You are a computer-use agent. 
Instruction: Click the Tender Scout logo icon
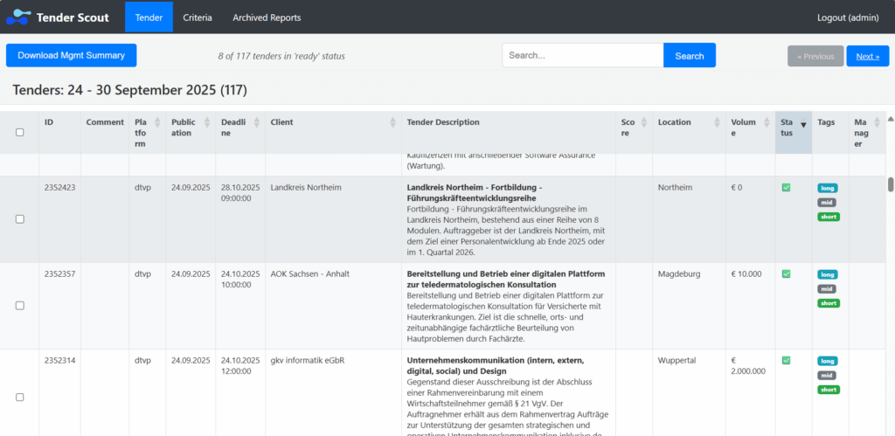[x=18, y=17]
